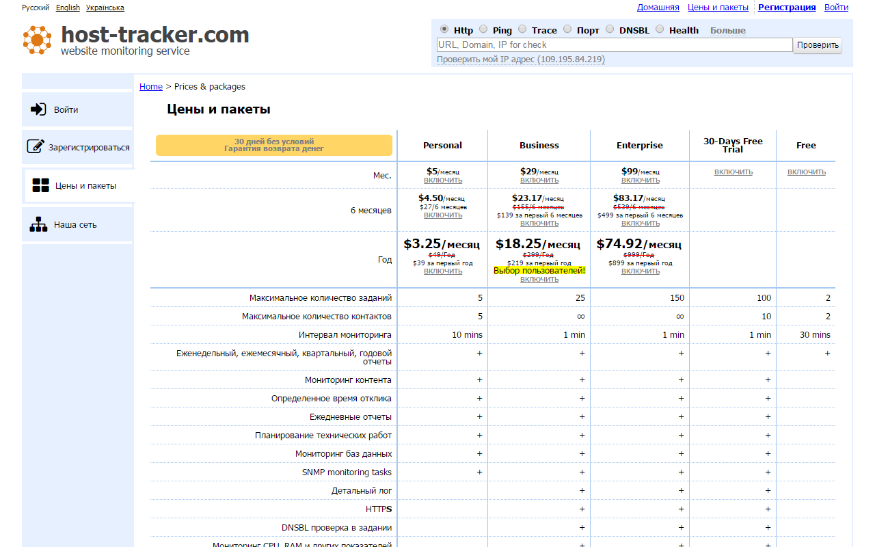The height and width of the screenshot is (547, 875).
Task: Click the Планирование технических работ row label
Action: tap(323, 435)
